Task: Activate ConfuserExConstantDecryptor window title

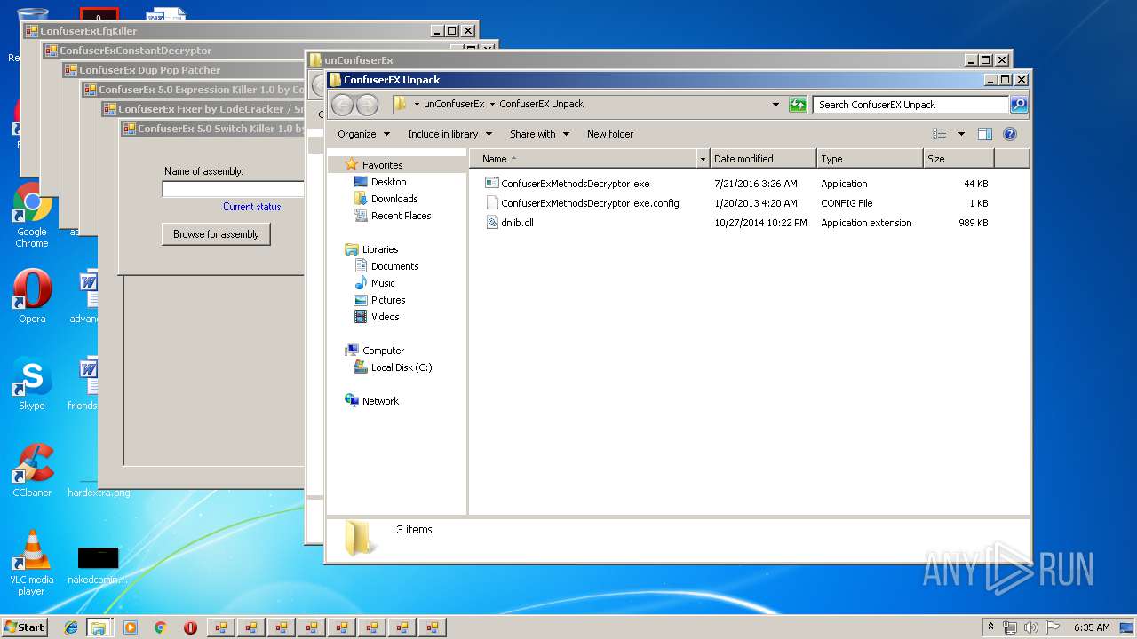Action: pyautogui.click(x=135, y=51)
